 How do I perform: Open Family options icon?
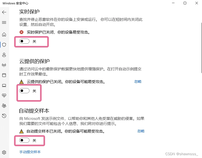(x=4, y=106)
